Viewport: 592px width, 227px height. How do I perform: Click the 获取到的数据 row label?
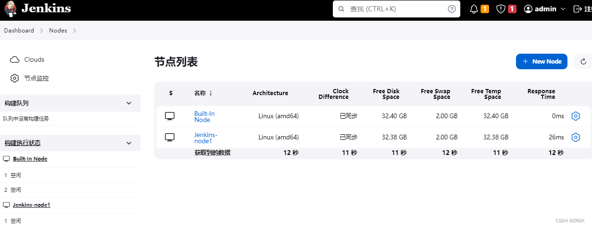click(x=212, y=153)
